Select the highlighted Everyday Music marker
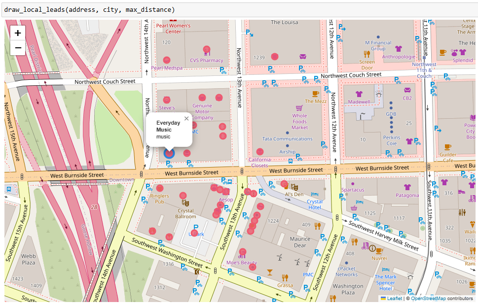 point(169,153)
